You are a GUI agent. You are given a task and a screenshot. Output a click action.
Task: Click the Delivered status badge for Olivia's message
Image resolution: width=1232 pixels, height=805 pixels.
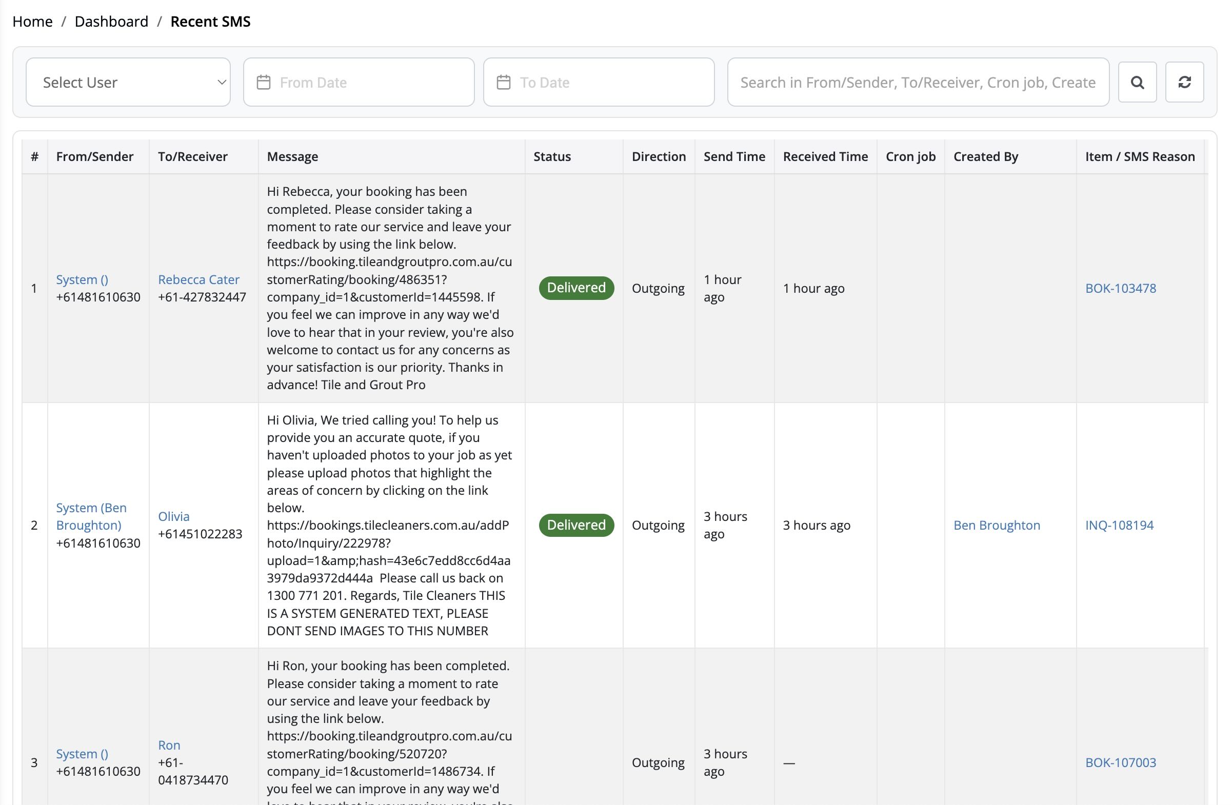[x=575, y=525]
